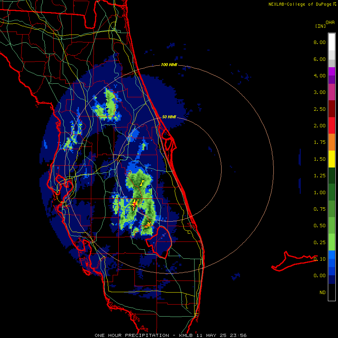Pick the bright red 2.00 legend swatch

coord(332,125)
